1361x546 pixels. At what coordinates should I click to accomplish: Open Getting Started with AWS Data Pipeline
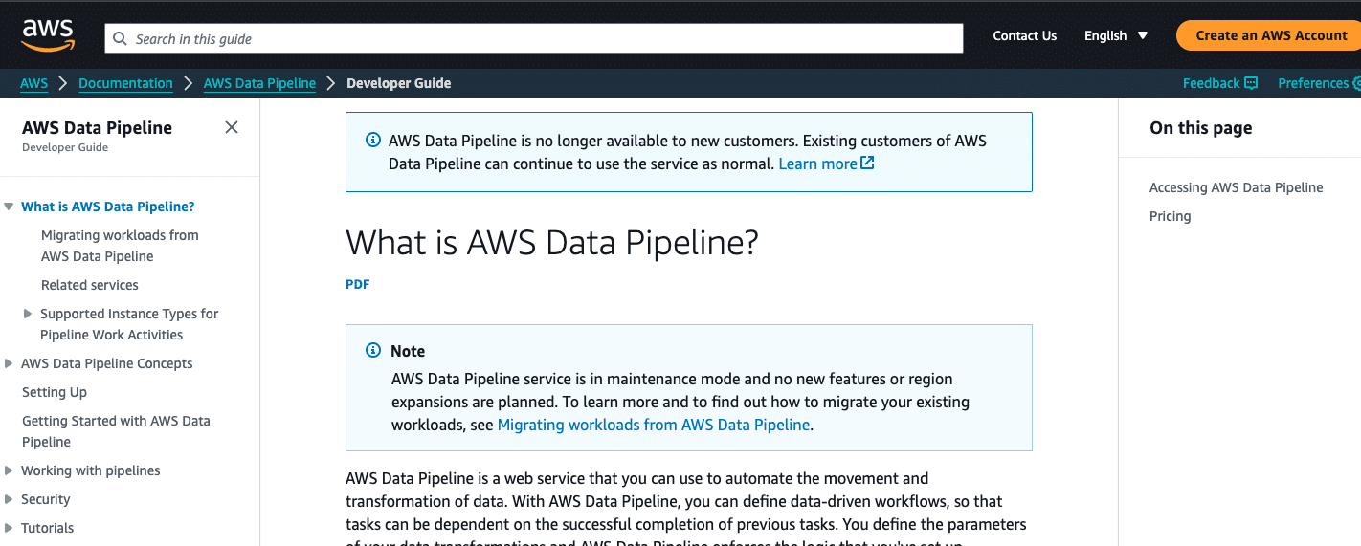pyautogui.click(x=116, y=431)
